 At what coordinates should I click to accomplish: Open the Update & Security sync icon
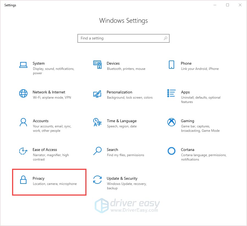click(97, 180)
